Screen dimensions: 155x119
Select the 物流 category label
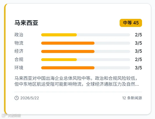19,43
